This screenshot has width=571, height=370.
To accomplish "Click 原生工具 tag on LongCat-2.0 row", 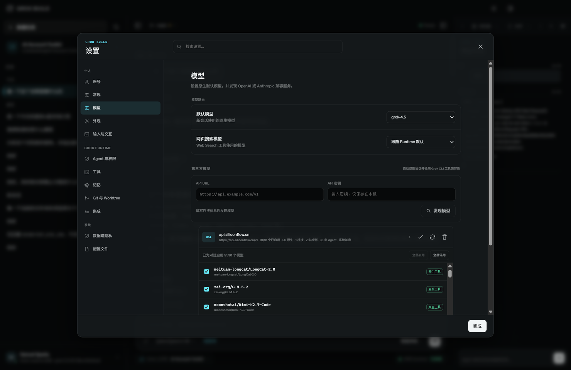I will click(434, 272).
